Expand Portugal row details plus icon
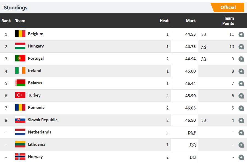Viewport: 248px width, 163px height. (241, 59)
